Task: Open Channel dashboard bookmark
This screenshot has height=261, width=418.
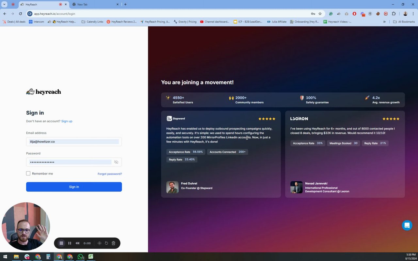Action: pos(215,22)
